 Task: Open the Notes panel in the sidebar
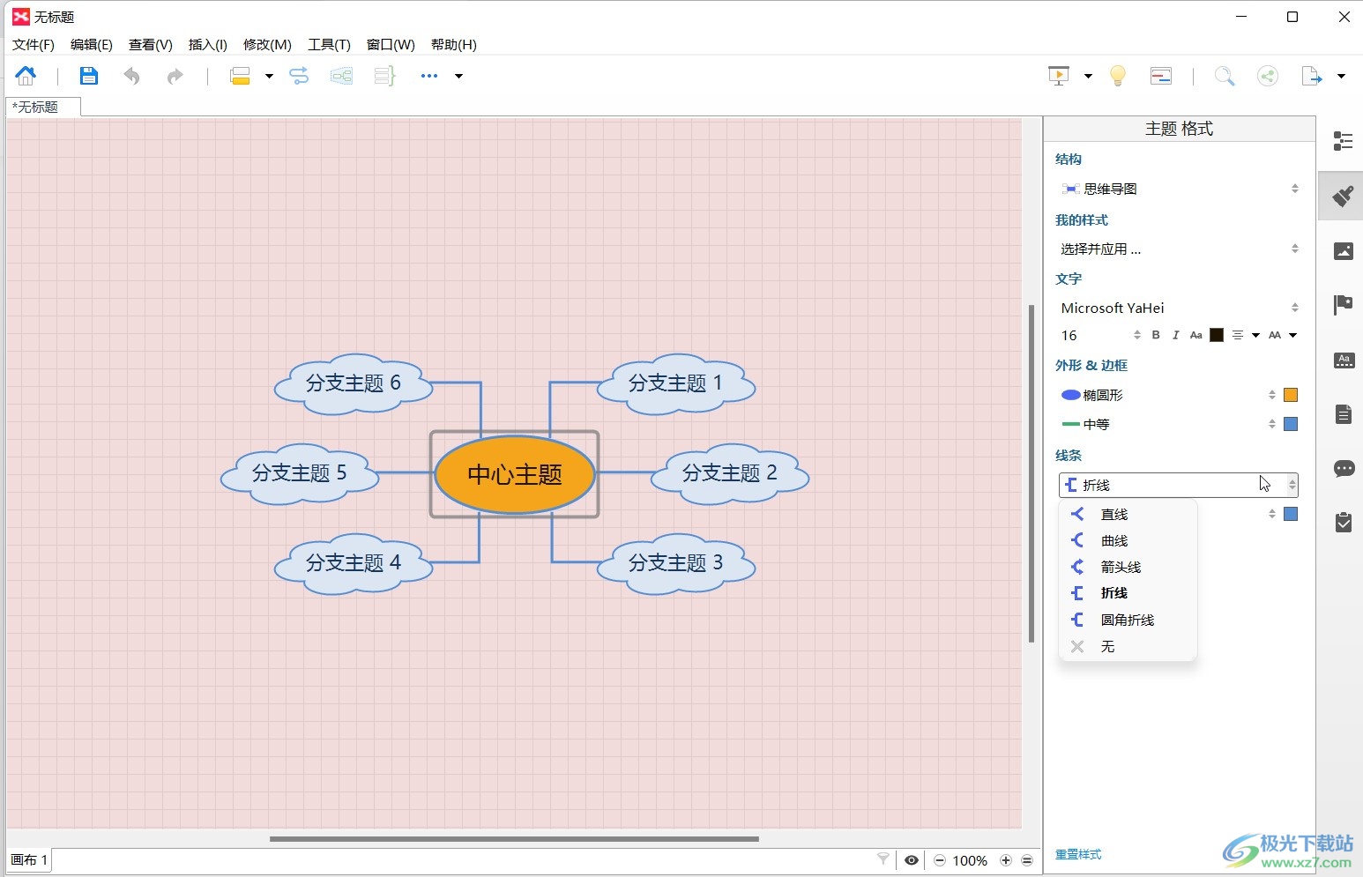[1344, 414]
